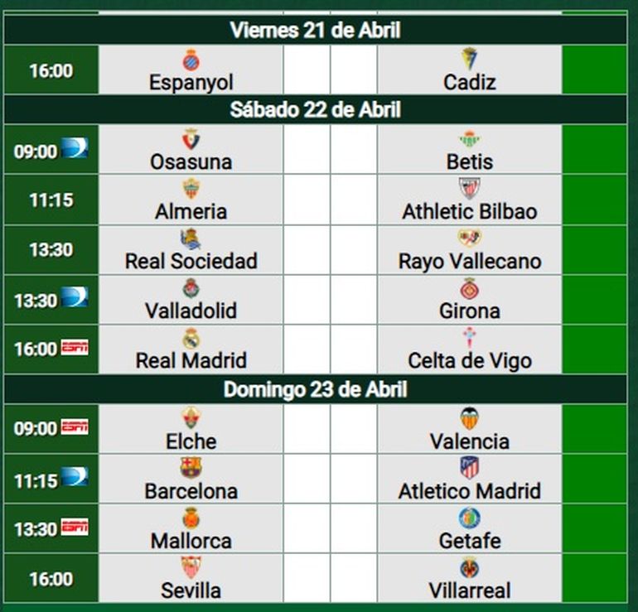Select the Domingo 23 de Abril header
The image size is (638, 612).
[315, 389]
